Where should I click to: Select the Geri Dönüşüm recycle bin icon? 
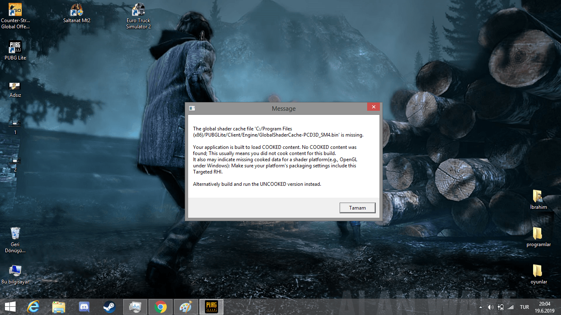click(15, 240)
